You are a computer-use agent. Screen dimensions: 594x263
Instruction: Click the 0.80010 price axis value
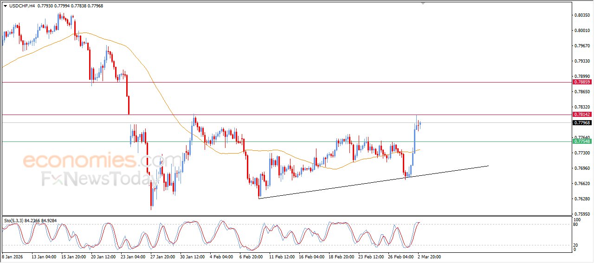[x=582, y=31]
